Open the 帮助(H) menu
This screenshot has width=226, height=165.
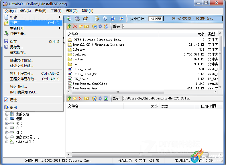click(87, 11)
